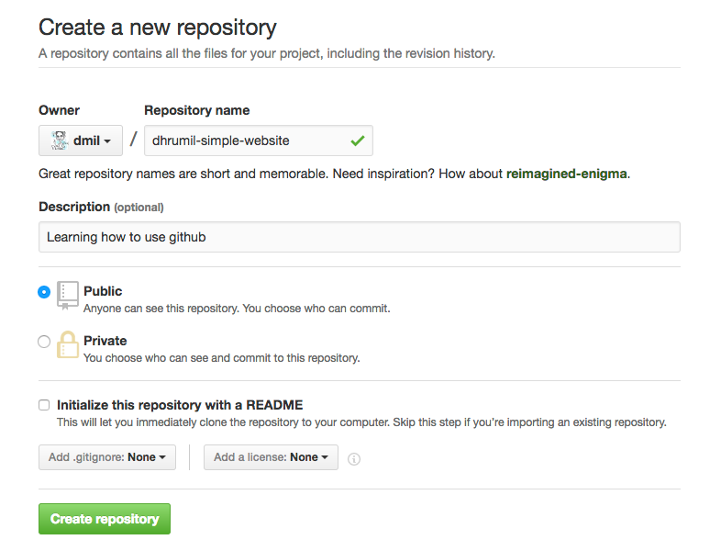Click 'Anyone can see this repository' text
The height and width of the screenshot is (551, 710).
237,309
